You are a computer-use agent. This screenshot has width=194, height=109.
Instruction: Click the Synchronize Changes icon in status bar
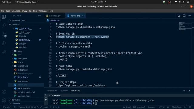click(15, 107)
